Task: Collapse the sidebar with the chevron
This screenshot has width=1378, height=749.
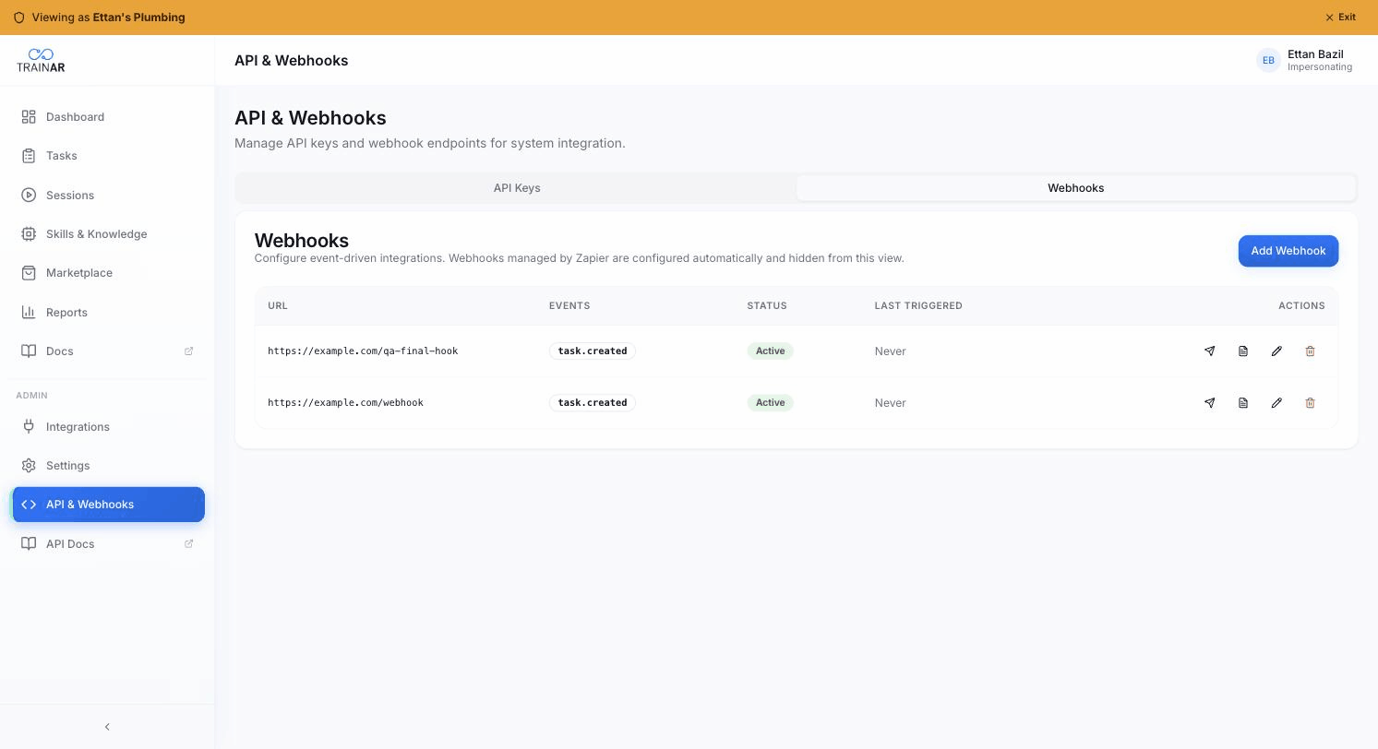Action: (x=107, y=727)
